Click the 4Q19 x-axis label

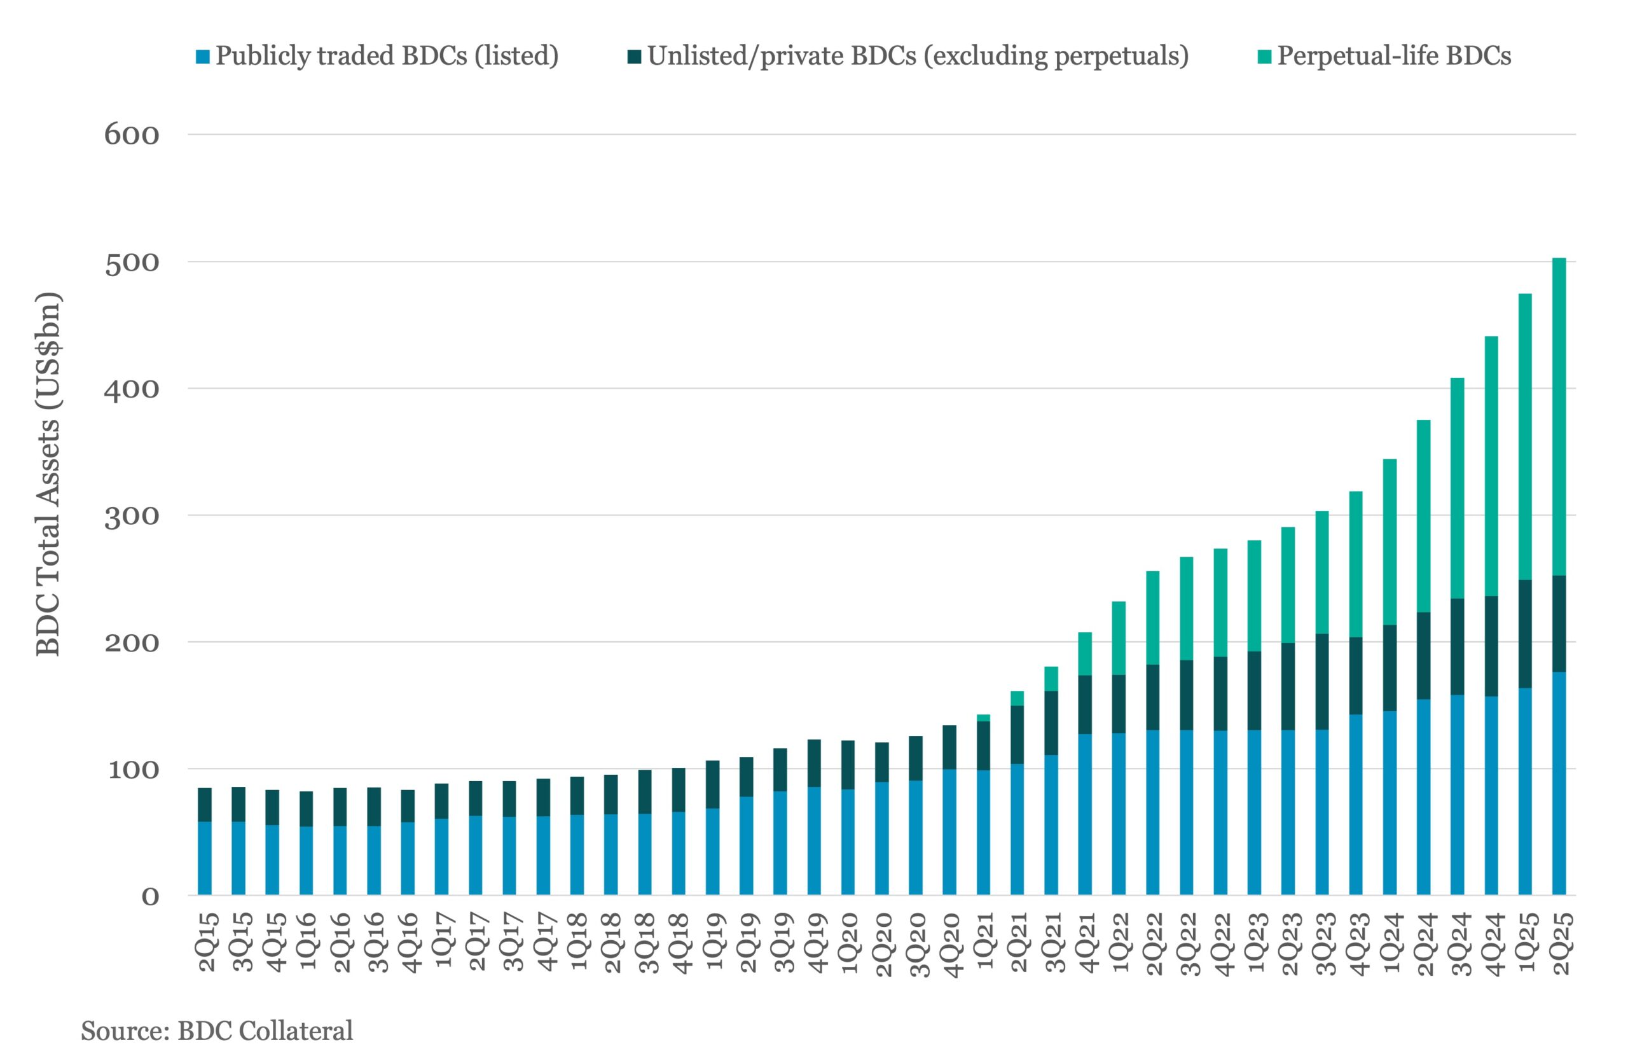pyautogui.click(x=815, y=943)
